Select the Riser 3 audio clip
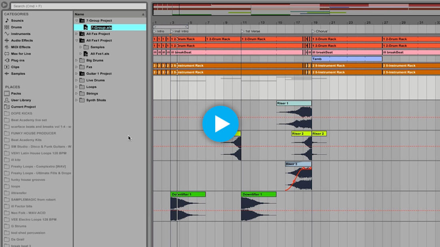 tap(298, 164)
